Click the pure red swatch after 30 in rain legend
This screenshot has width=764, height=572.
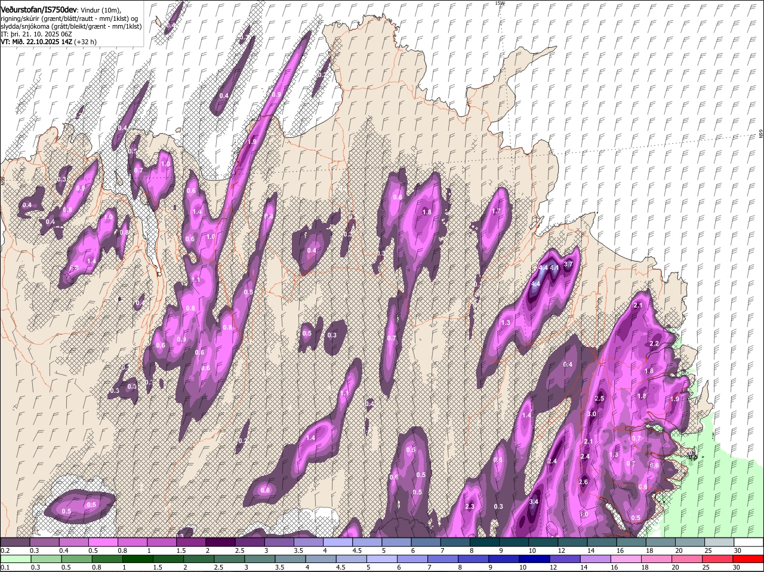pos(748,559)
